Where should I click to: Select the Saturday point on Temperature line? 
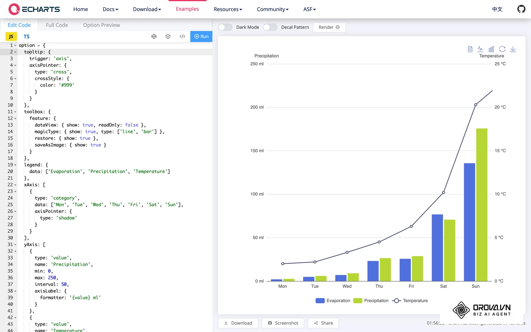tap(443, 193)
